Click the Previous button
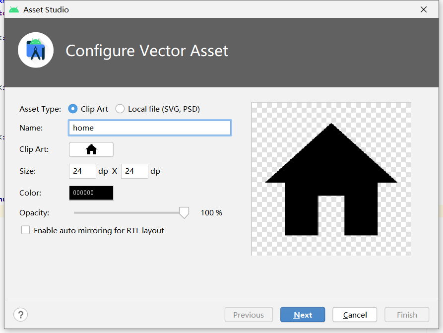The width and height of the screenshot is (443, 333). (249, 314)
